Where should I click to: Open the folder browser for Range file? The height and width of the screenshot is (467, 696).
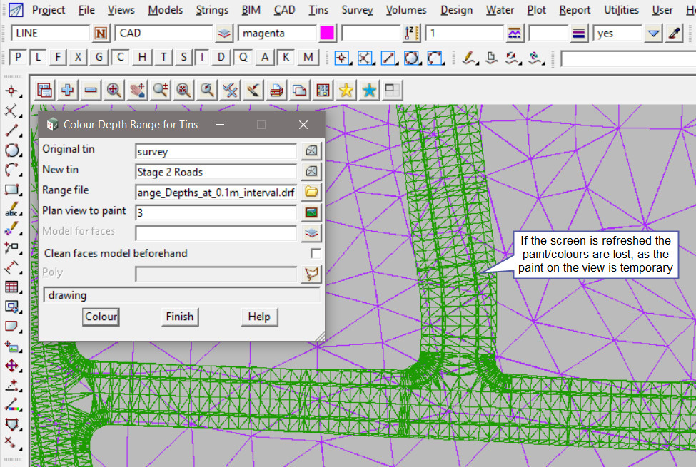pos(311,192)
